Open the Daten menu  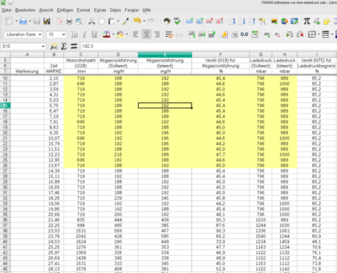click(115, 10)
